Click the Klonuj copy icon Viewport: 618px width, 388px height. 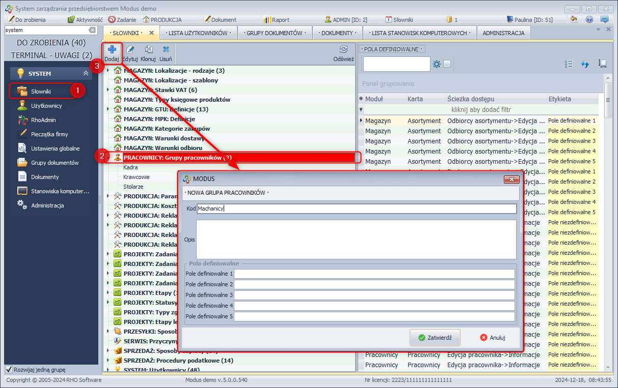[148, 50]
